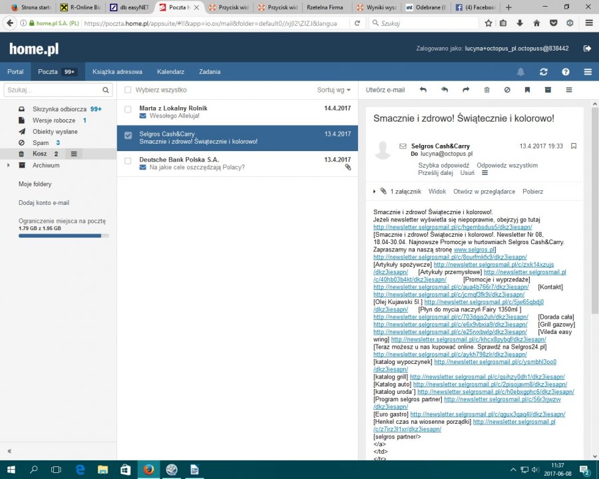Switch to Zadania
The image size is (599, 479).
tap(210, 72)
